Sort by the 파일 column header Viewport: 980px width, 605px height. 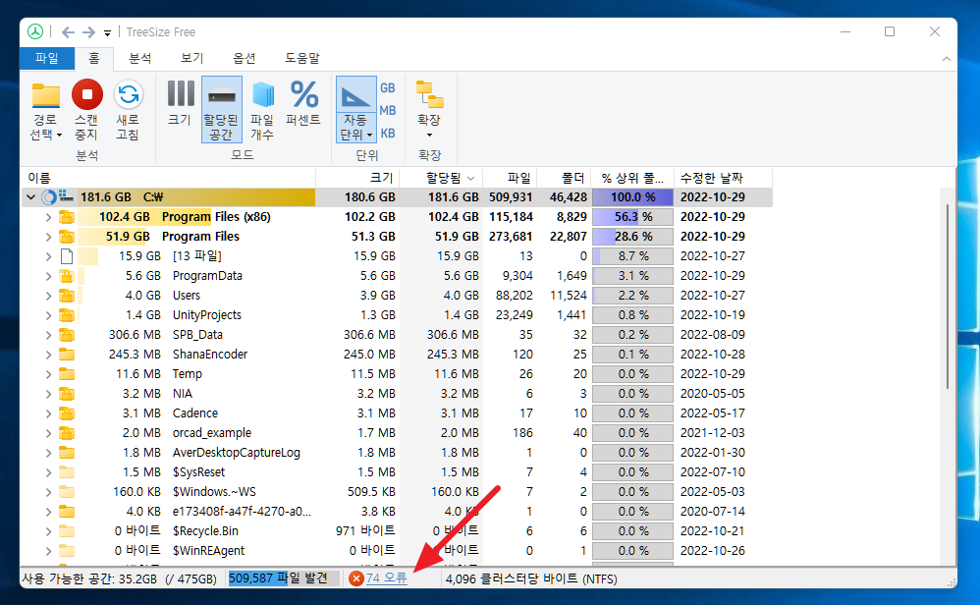point(510,178)
